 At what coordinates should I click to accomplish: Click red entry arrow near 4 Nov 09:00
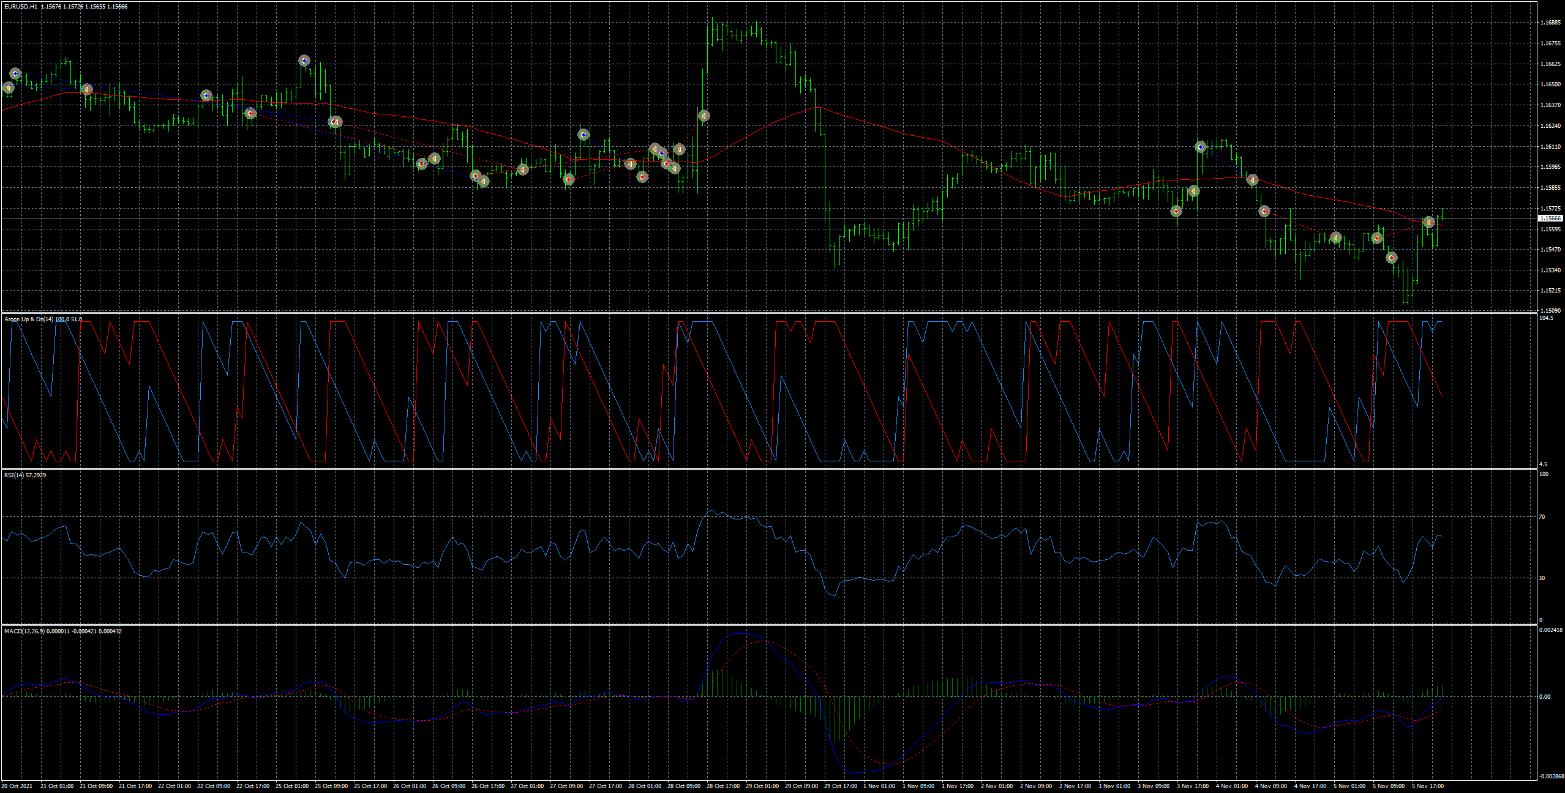pos(1264,211)
